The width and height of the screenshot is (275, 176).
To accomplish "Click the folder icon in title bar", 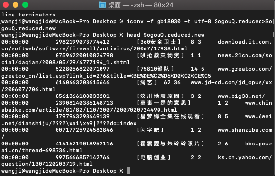I will 102,5.
